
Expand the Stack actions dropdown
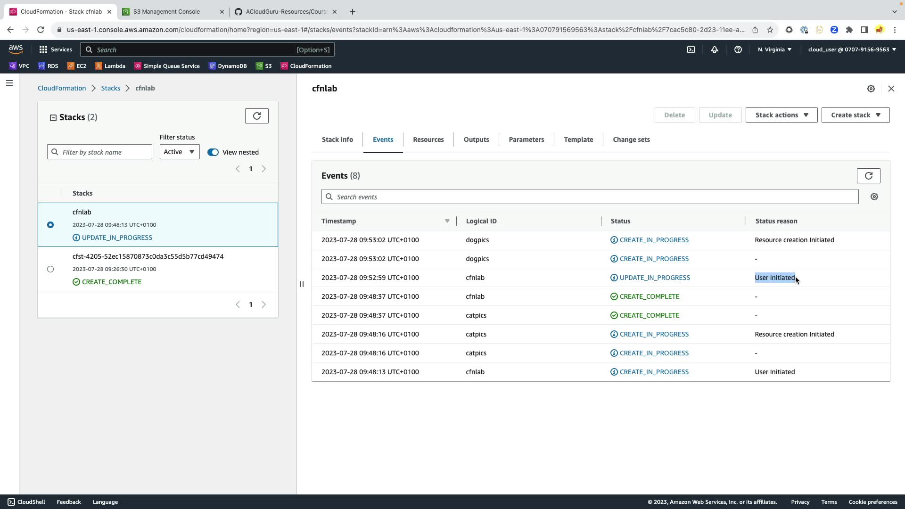pos(782,115)
